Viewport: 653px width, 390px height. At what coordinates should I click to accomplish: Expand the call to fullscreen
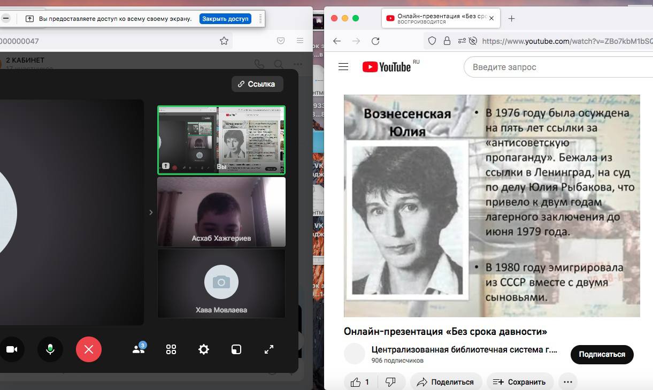269,349
